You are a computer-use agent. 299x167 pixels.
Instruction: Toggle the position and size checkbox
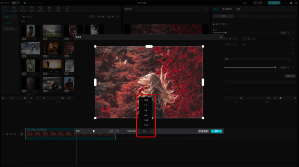point(214,24)
